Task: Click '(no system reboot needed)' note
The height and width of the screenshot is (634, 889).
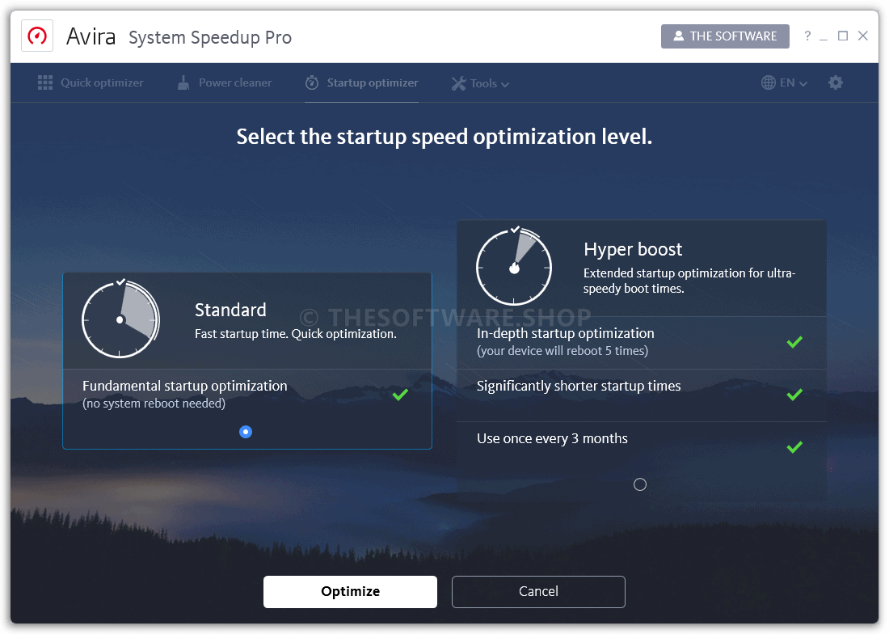Action: [154, 404]
